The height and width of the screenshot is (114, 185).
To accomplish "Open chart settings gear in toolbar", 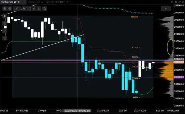I will (34, 9).
